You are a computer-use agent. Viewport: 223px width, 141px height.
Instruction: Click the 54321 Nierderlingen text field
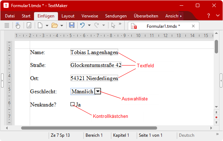(94, 78)
